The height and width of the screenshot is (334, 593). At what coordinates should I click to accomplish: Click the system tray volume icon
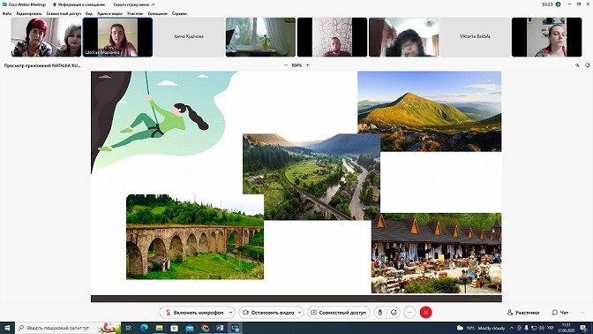tap(541, 328)
